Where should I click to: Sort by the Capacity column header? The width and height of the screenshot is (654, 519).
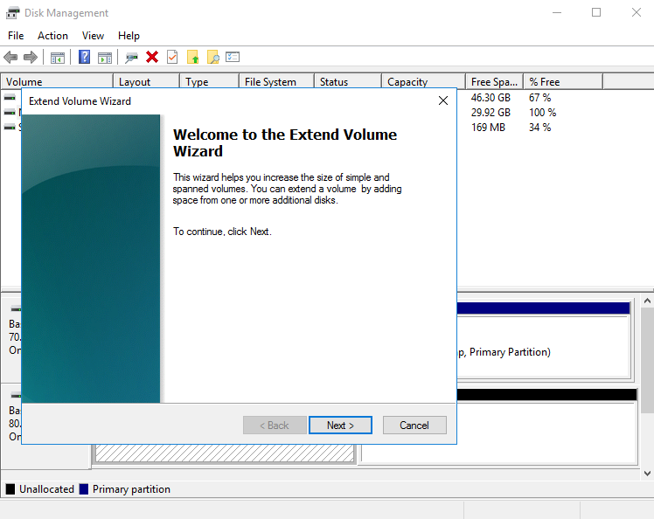point(424,82)
